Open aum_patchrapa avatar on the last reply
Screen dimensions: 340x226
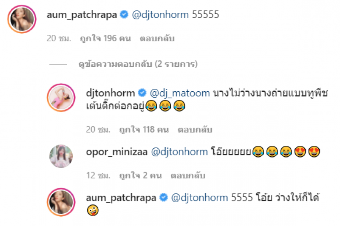tap(61, 202)
